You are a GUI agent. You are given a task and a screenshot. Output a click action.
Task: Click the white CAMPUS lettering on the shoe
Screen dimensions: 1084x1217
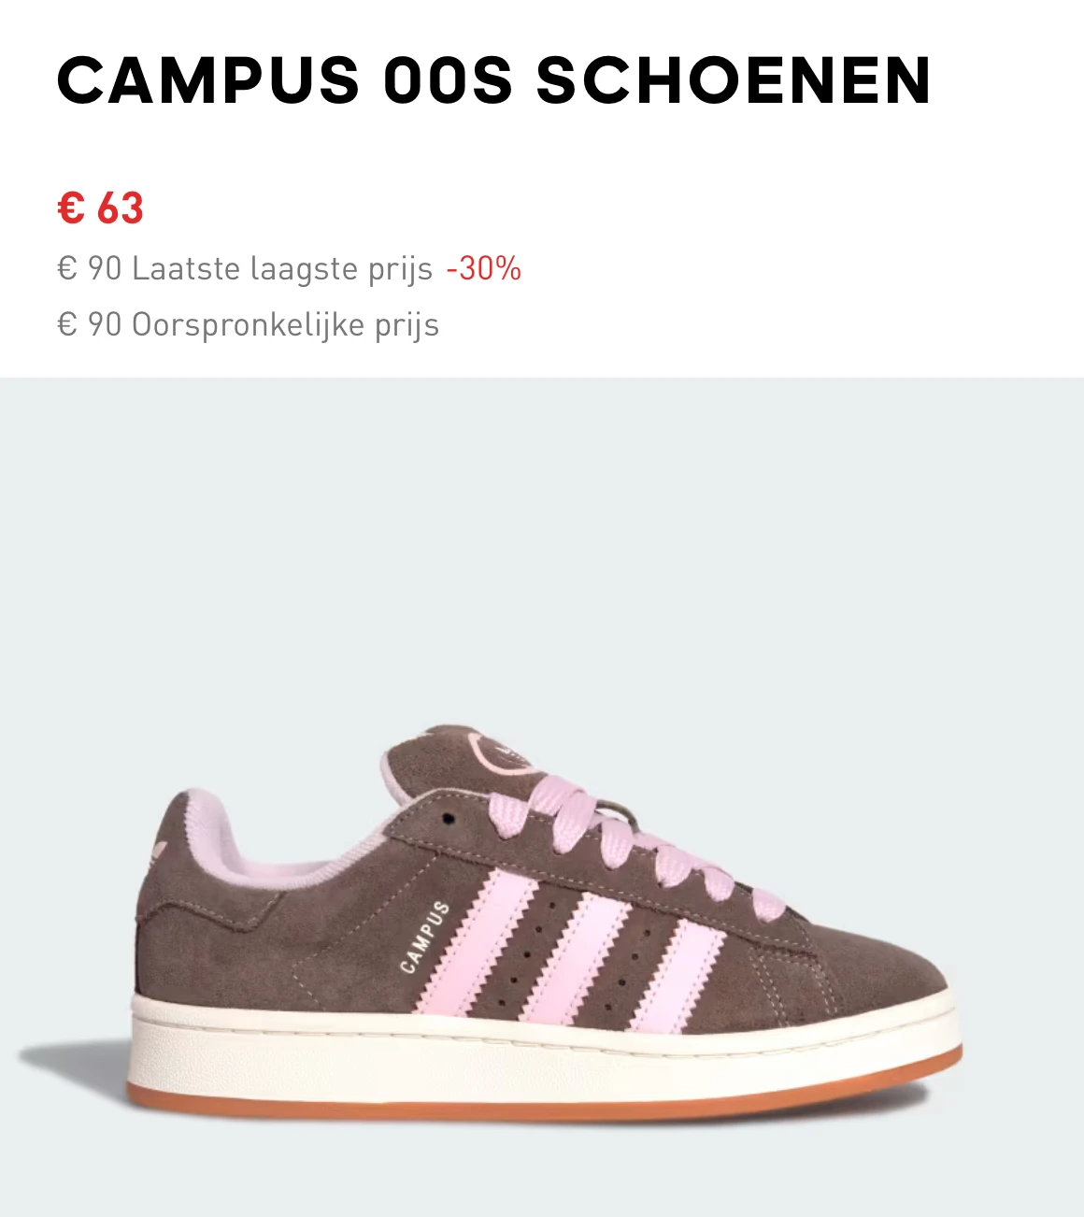pyautogui.click(x=425, y=937)
